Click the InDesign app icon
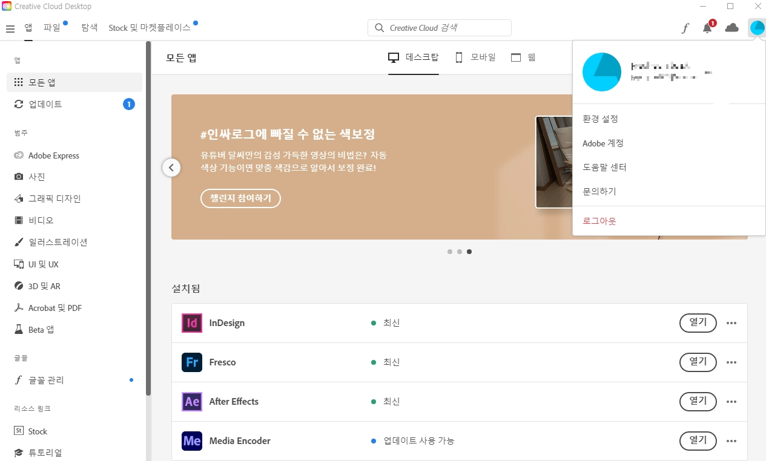 click(x=192, y=323)
